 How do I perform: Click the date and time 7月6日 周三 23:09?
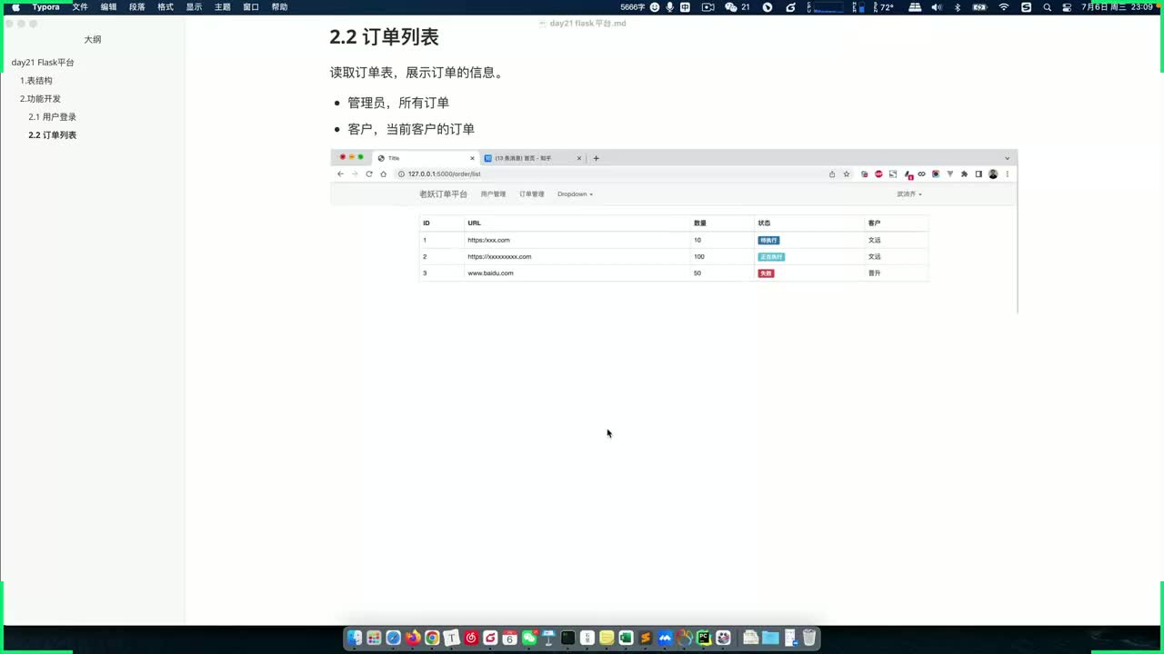(x=1117, y=7)
